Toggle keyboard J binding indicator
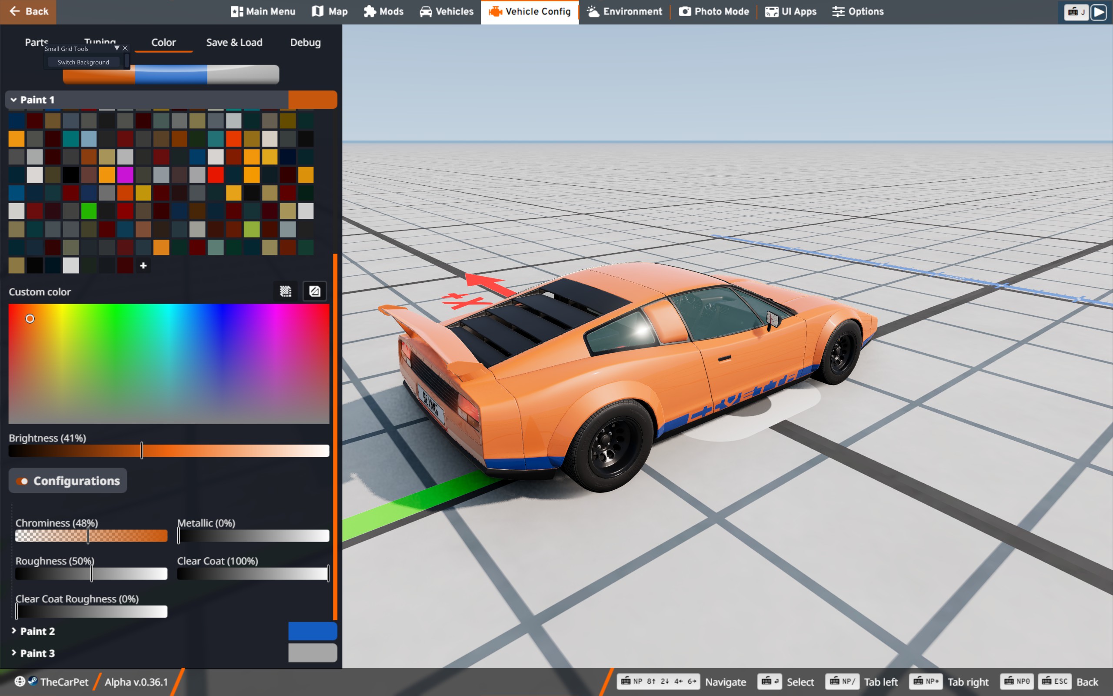Viewport: 1113px width, 696px height. (1076, 12)
